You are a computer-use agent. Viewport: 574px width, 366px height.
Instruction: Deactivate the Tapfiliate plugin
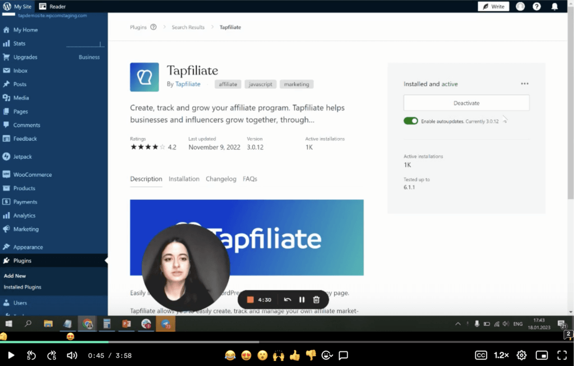pyautogui.click(x=466, y=103)
